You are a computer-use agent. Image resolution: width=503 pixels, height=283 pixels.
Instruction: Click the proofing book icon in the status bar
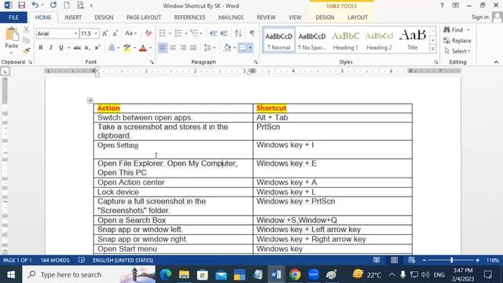click(x=82, y=260)
